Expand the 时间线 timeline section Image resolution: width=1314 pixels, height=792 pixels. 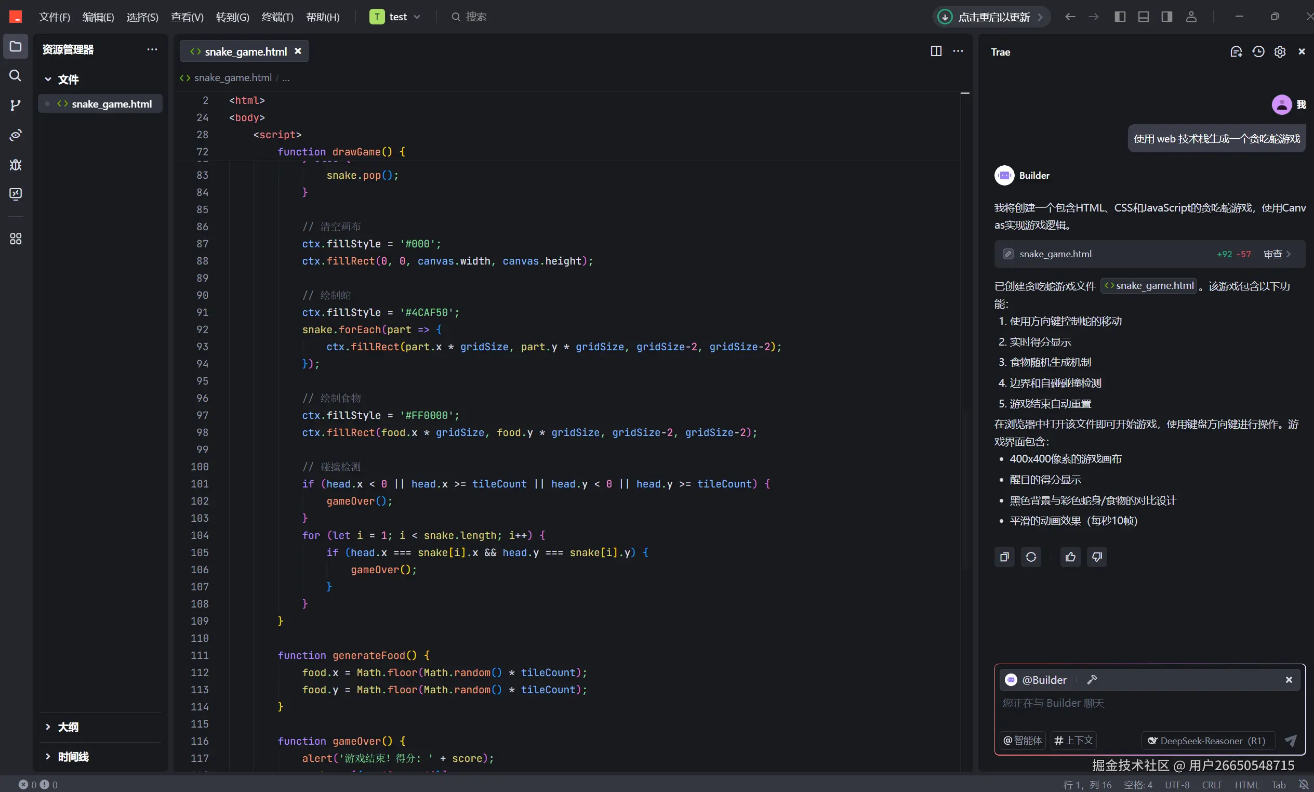click(x=73, y=757)
